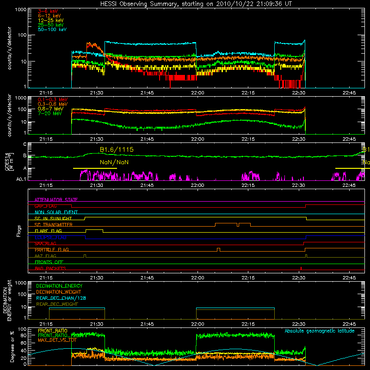This screenshot has width=370, height=370.
Task: Select the 6-12 keV legend label
Action: [x=49, y=16]
